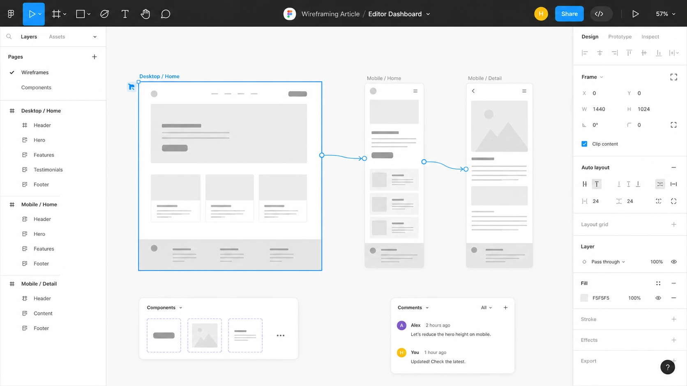Open the 57% zoom dropdown
Viewport: 687px width, 386px height.
tap(666, 14)
